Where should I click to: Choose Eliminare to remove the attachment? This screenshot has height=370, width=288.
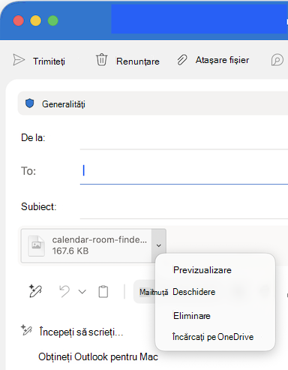pos(192,316)
